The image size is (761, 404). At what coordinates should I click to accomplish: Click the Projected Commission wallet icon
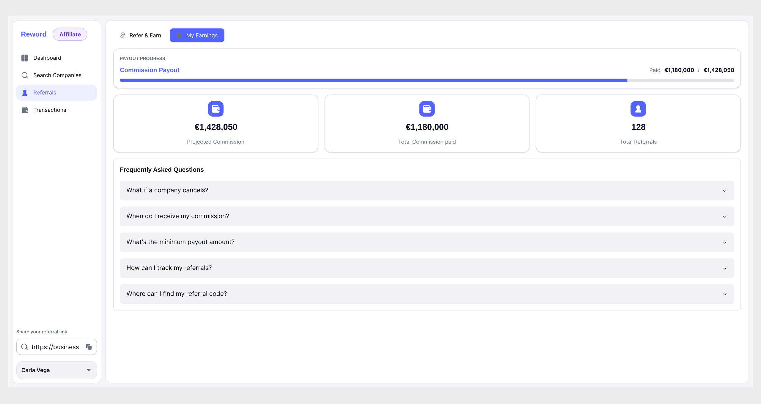[216, 109]
